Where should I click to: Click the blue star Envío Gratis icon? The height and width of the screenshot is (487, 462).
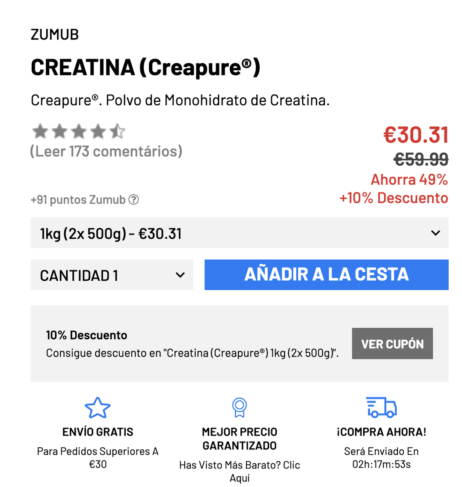click(x=98, y=408)
